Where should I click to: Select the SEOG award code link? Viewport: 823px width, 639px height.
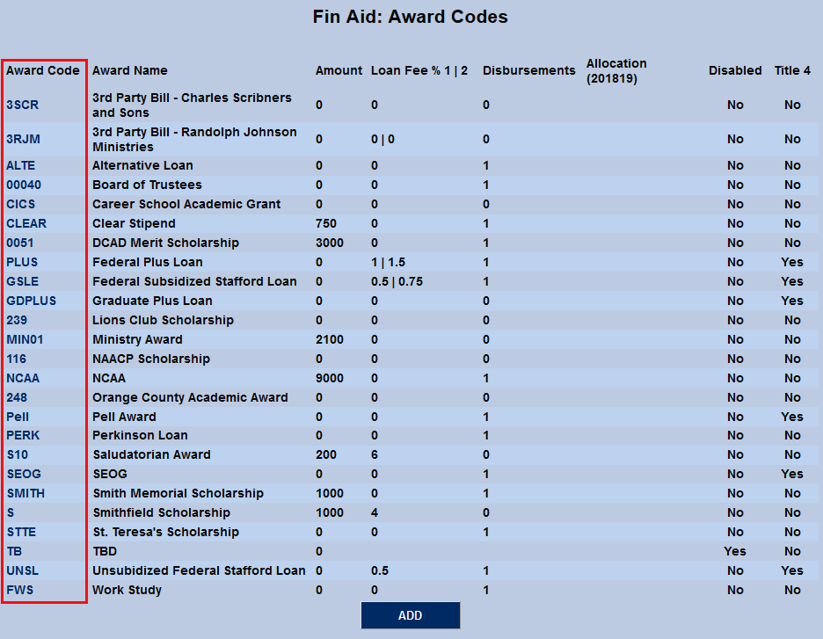pyautogui.click(x=24, y=475)
